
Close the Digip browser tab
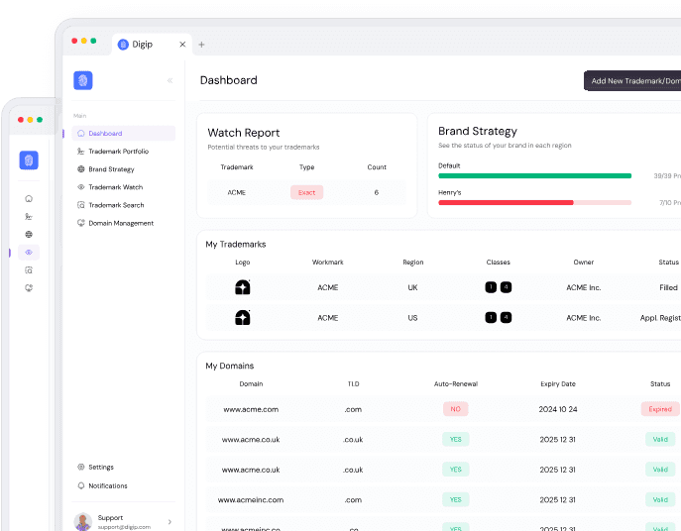[182, 45]
